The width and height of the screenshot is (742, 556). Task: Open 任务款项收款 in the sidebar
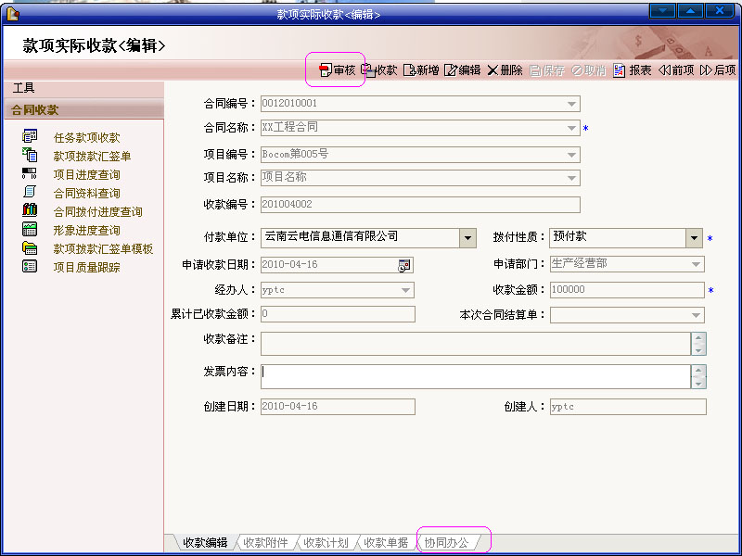click(86, 137)
